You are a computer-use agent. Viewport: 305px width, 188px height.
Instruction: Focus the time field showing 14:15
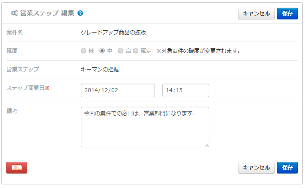186,90
